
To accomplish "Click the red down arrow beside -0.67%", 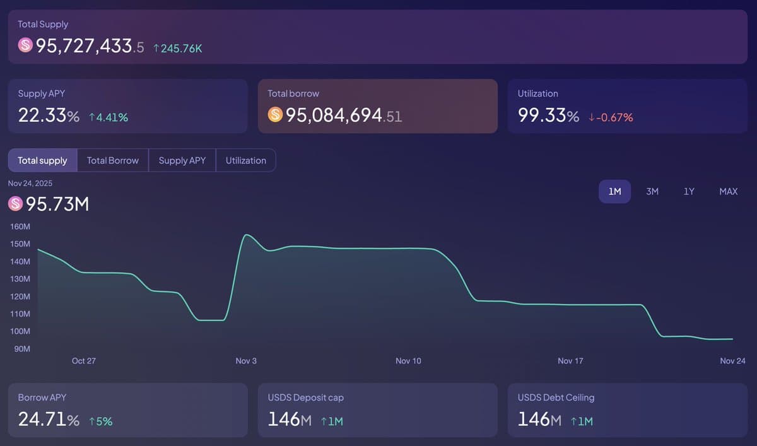I will pos(591,117).
